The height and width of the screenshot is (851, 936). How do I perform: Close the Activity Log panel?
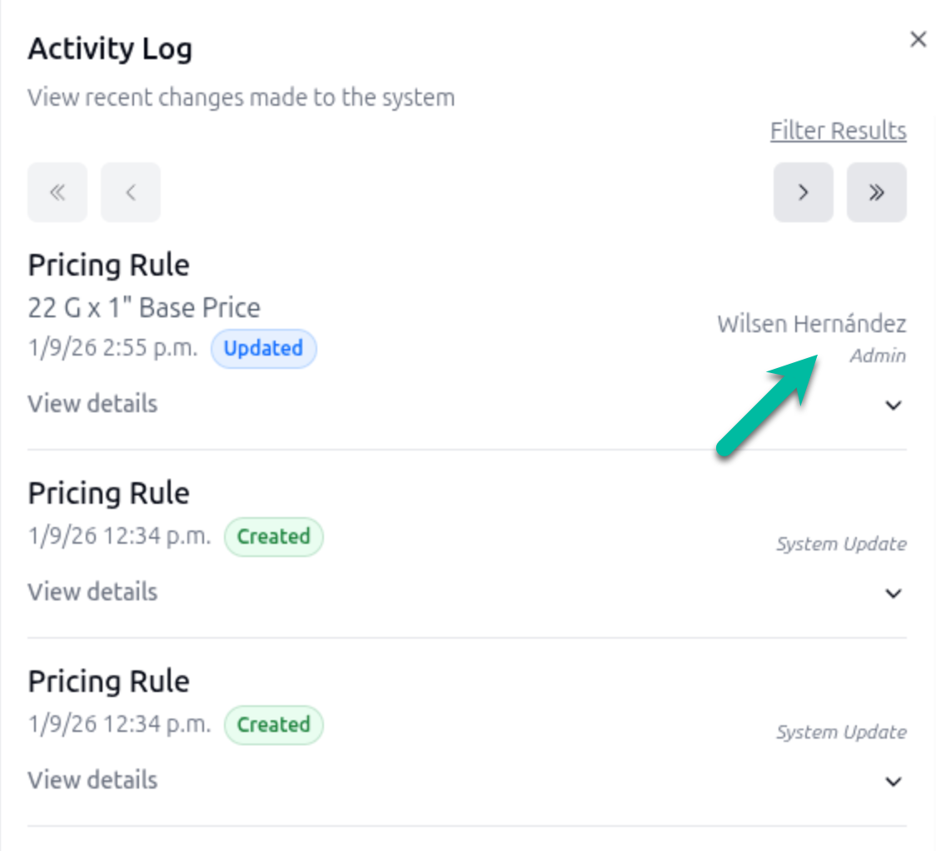click(918, 40)
